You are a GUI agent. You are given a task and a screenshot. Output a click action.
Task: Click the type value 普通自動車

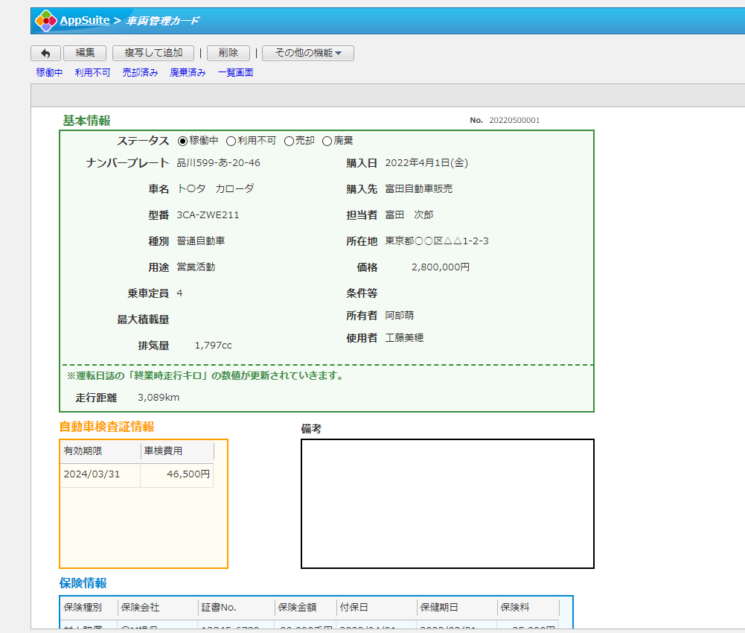click(x=200, y=241)
